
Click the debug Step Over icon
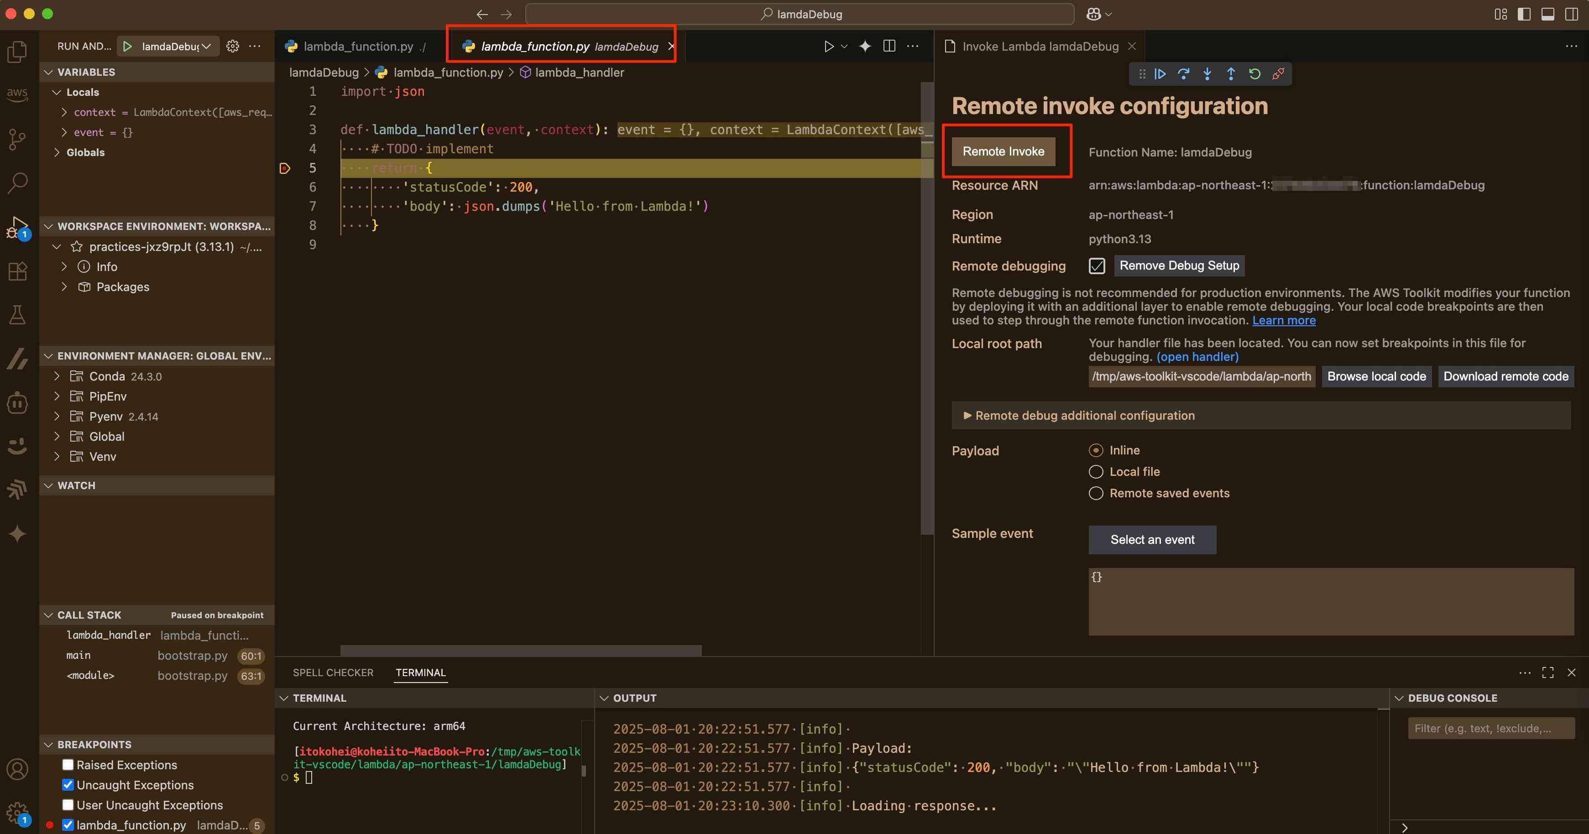(1183, 74)
